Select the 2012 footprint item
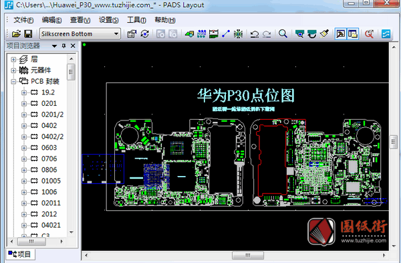401x263 pixels. point(49,214)
